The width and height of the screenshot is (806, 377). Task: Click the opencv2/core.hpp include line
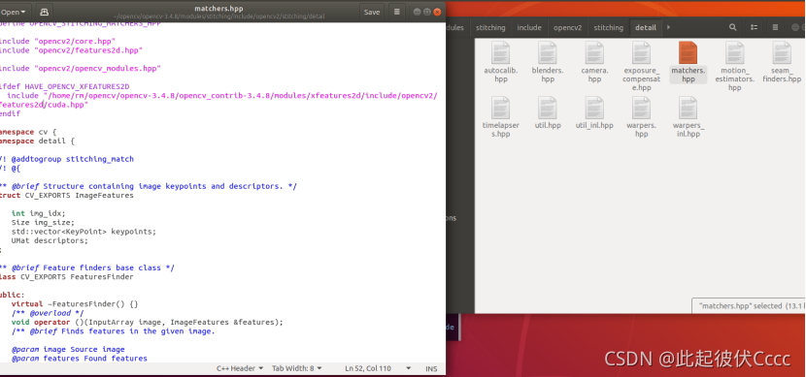57,41
